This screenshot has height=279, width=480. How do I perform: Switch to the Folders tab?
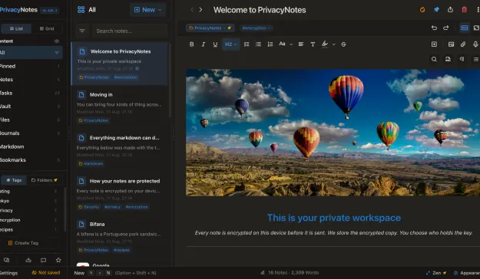point(45,180)
